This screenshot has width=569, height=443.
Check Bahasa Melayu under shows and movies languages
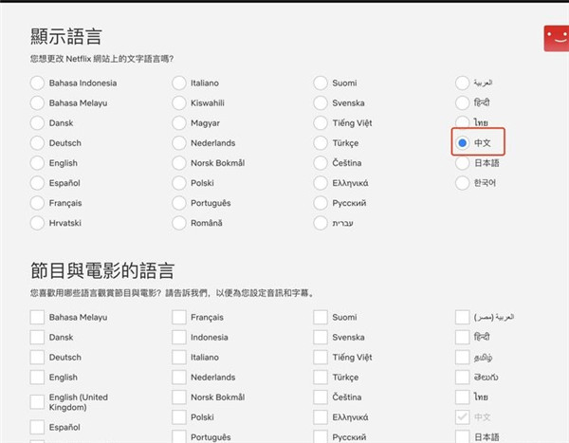tap(37, 317)
